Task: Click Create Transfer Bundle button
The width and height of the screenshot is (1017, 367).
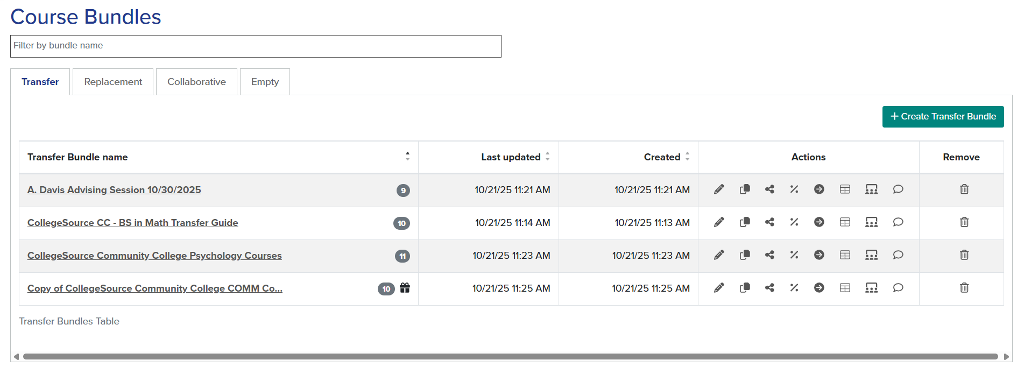Action: [x=943, y=117]
